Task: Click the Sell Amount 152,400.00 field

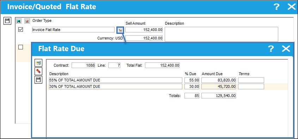Action: (x=144, y=30)
